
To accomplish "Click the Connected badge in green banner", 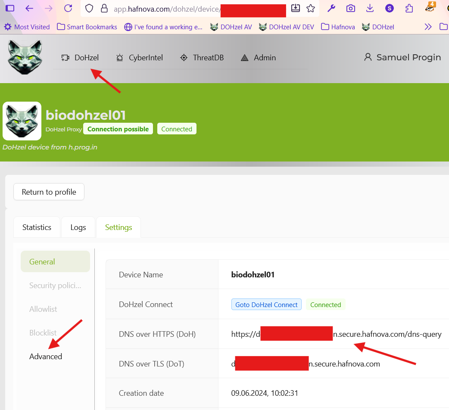I will pyautogui.click(x=177, y=129).
